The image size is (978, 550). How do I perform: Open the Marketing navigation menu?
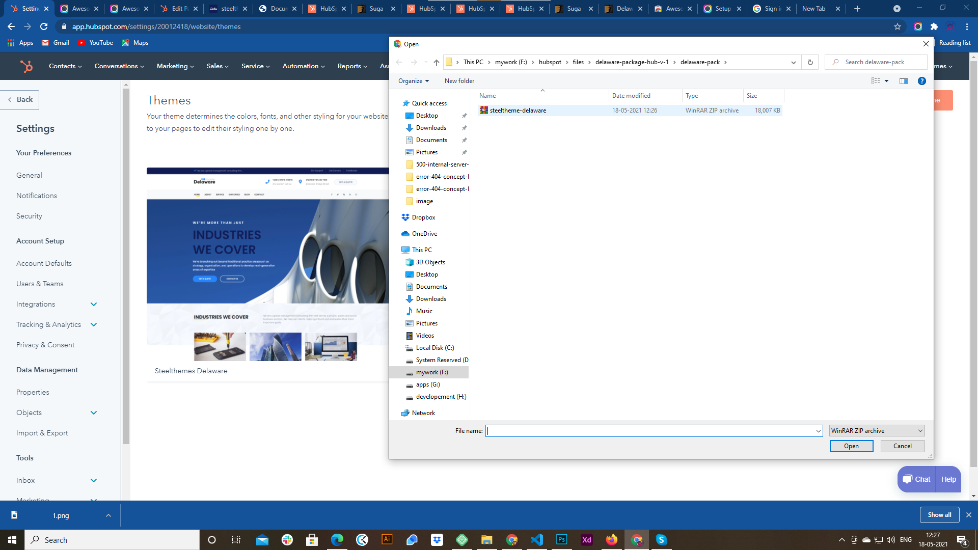click(x=175, y=66)
